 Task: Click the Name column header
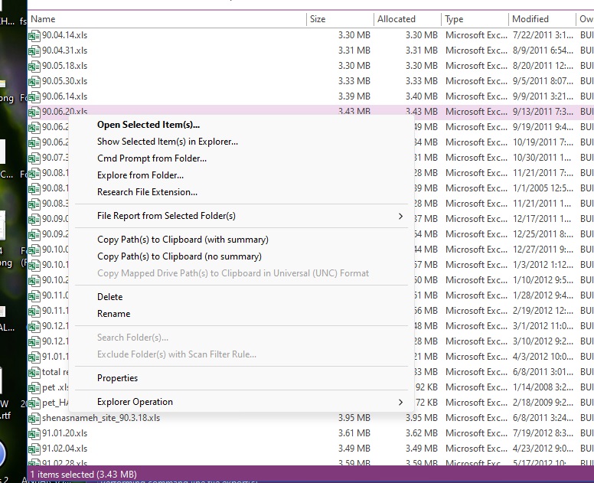point(43,19)
